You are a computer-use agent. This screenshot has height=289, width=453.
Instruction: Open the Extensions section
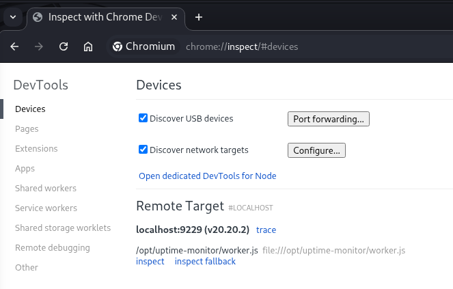36,148
